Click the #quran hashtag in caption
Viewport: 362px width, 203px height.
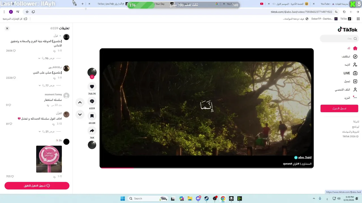[x=287, y=164]
